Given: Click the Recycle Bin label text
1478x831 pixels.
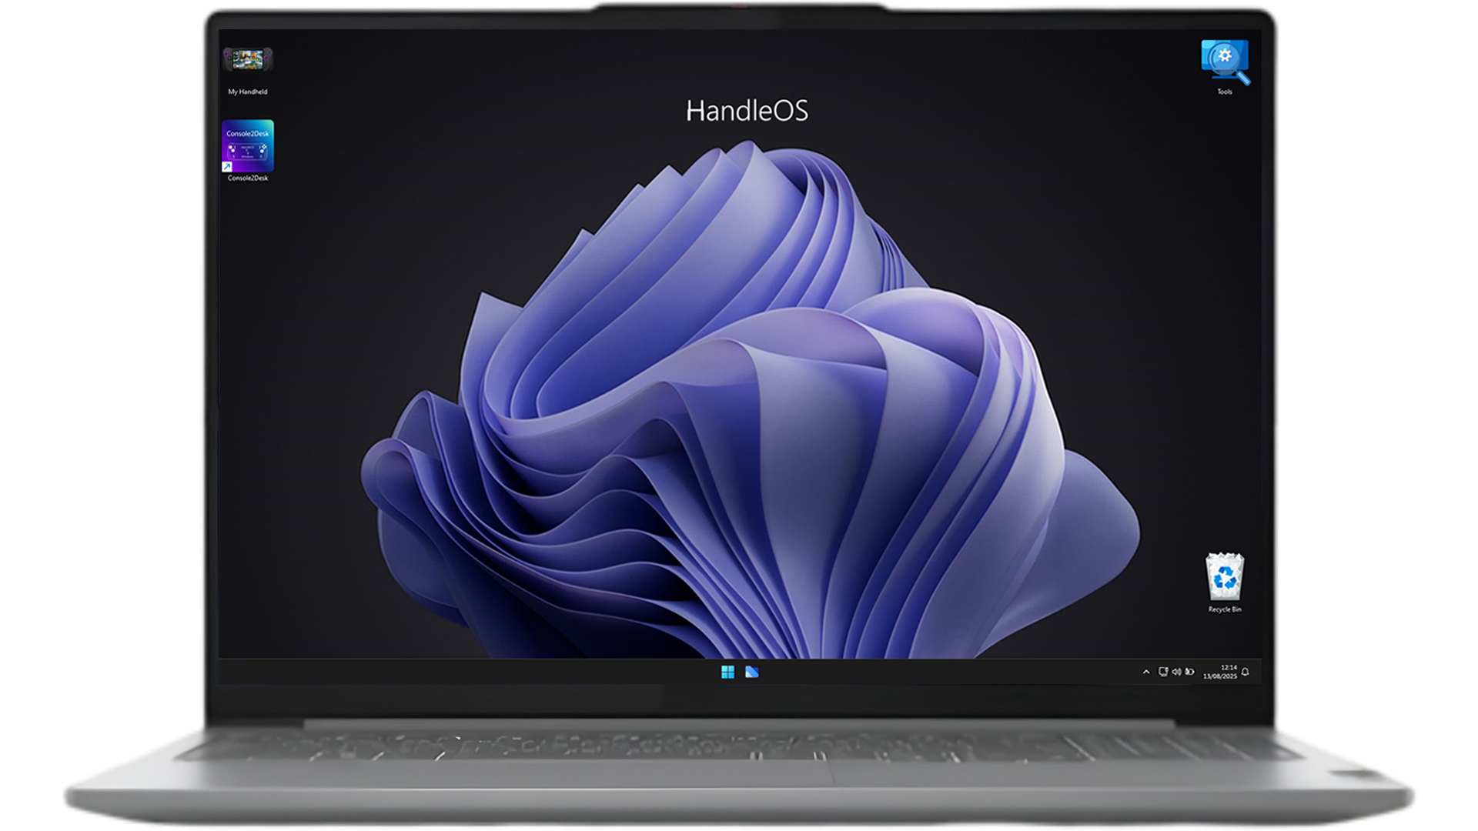Looking at the screenshot, I should tap(1225, 609).
